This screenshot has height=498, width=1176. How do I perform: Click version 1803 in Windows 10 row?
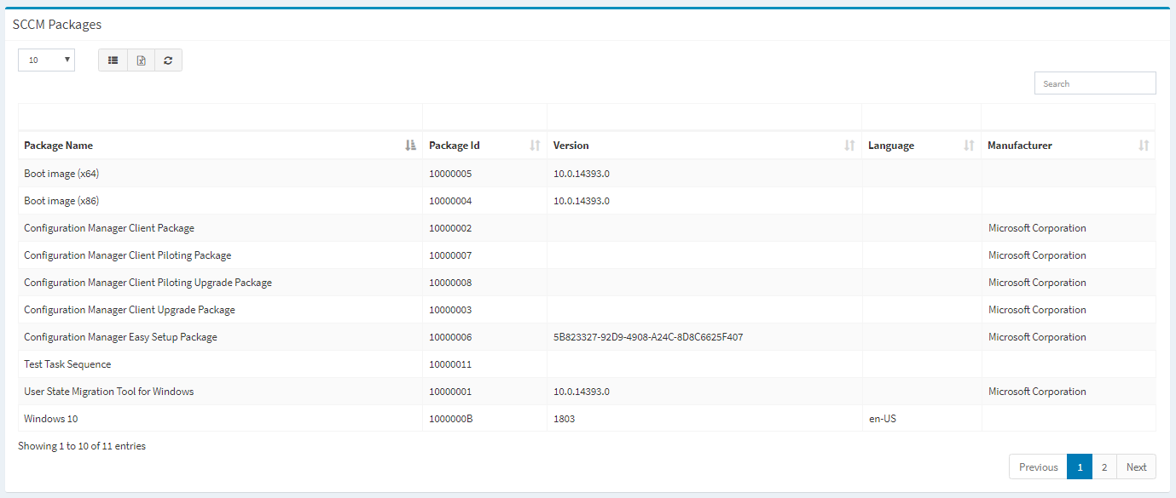tap(564, 419)
